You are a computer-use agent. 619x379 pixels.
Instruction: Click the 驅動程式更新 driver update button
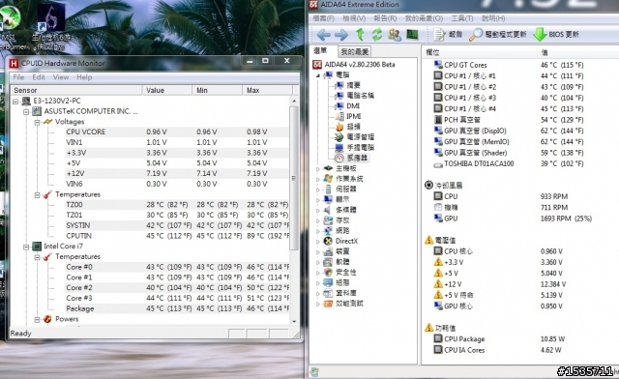[x=498, y=35]
